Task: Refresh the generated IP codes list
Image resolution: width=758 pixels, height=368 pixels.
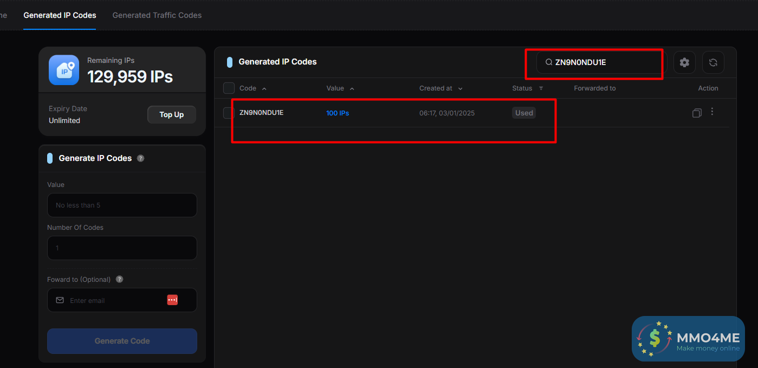Action: [x=713, y=62]
